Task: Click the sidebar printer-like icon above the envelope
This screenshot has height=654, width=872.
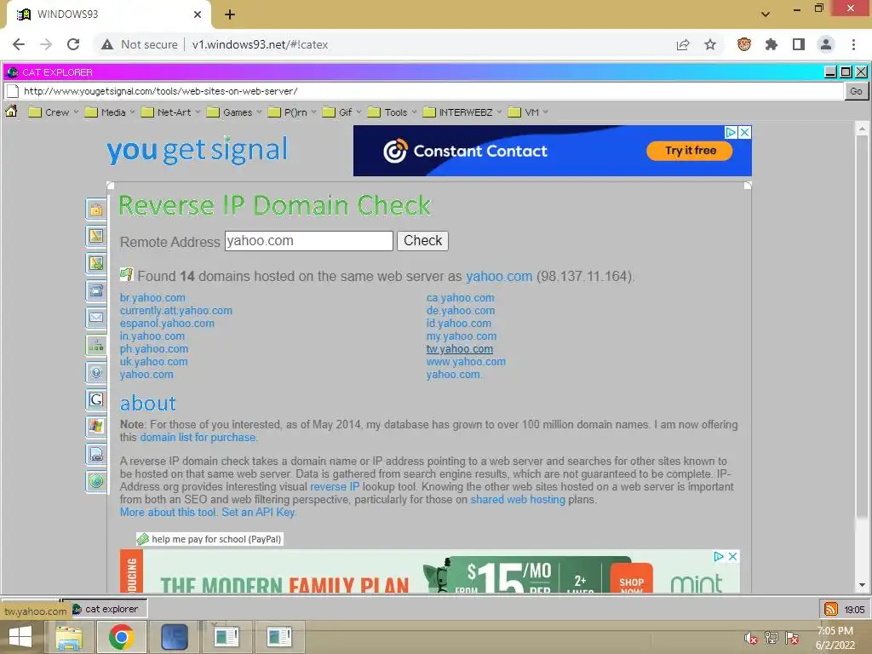Action: point(96,291)
